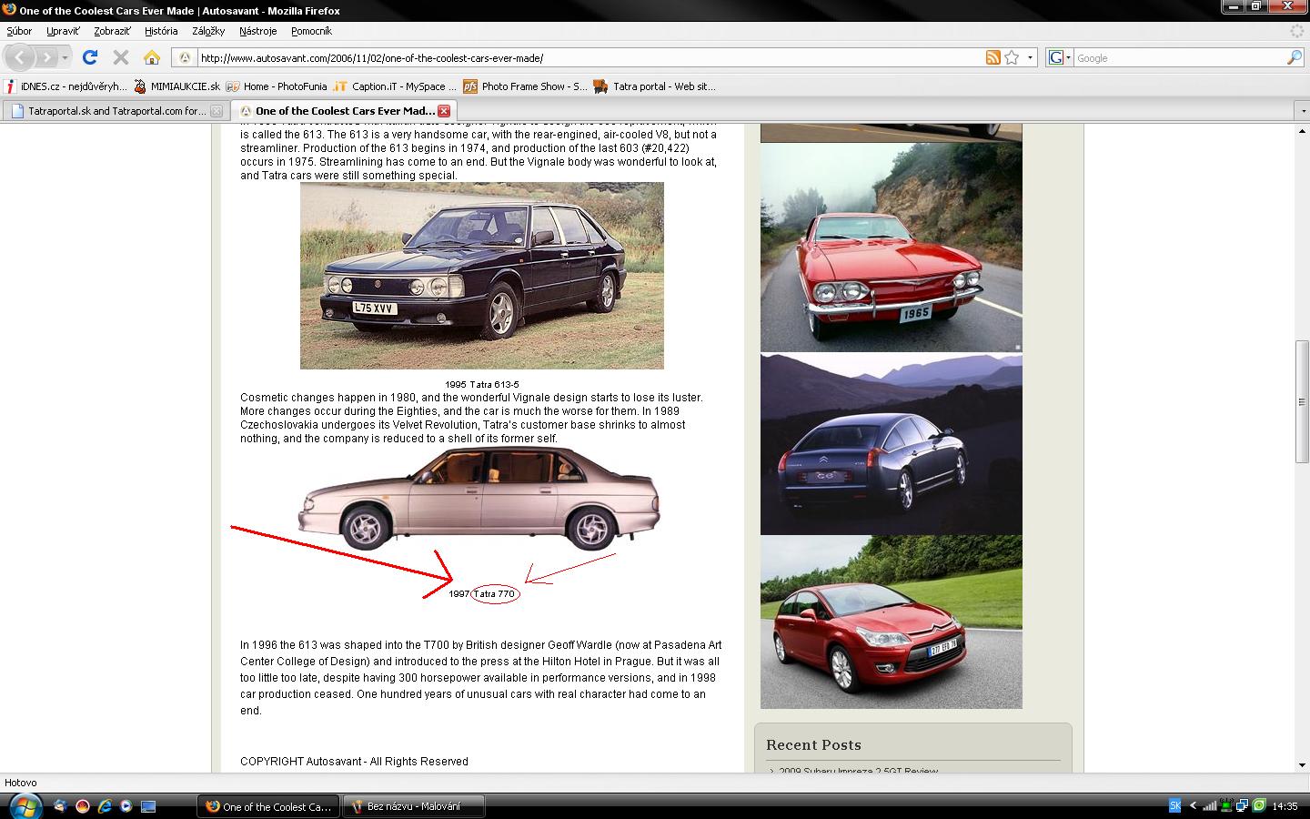
Task: Open the Záložky menu
Action: (208, 31)
